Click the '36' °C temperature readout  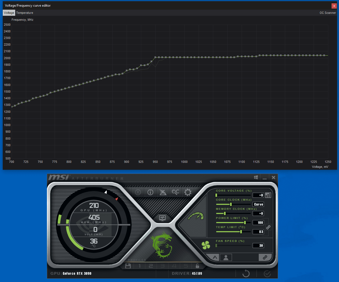tap(94, 241)
